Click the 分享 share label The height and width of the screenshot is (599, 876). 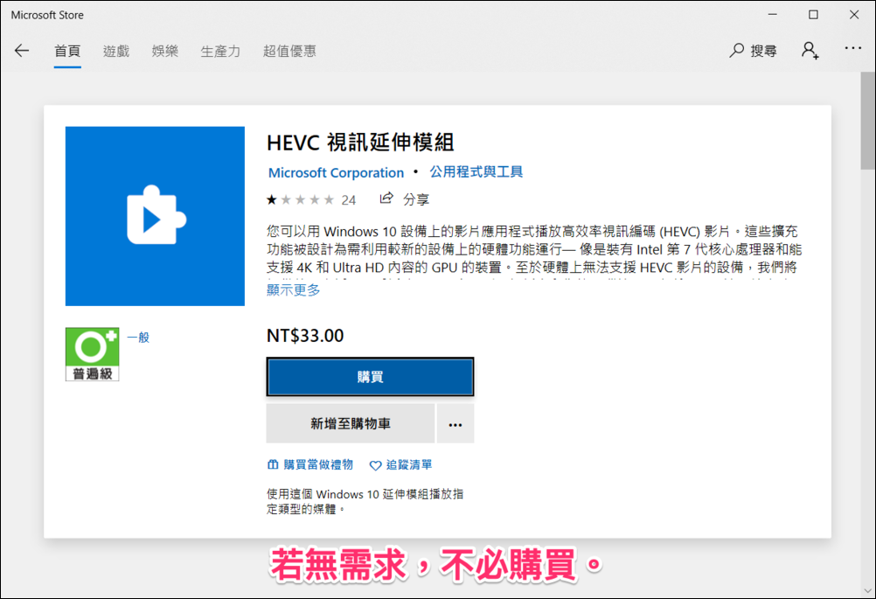416,199
